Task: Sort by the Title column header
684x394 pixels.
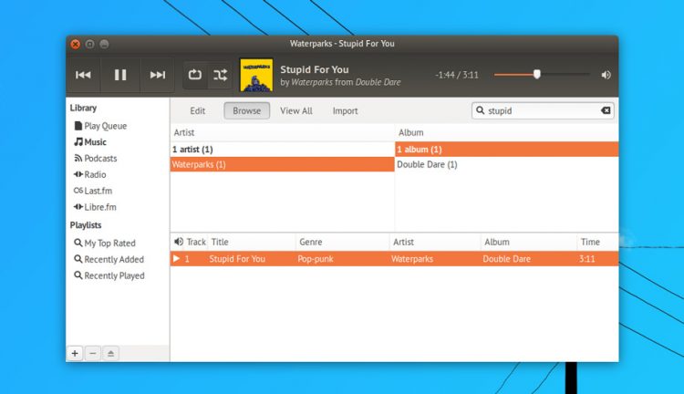Action: [x=252, y=242]
